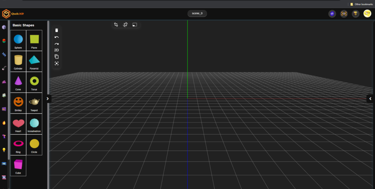375x189 pixels.
Task: Open the code embed icon
Action: 332,14
